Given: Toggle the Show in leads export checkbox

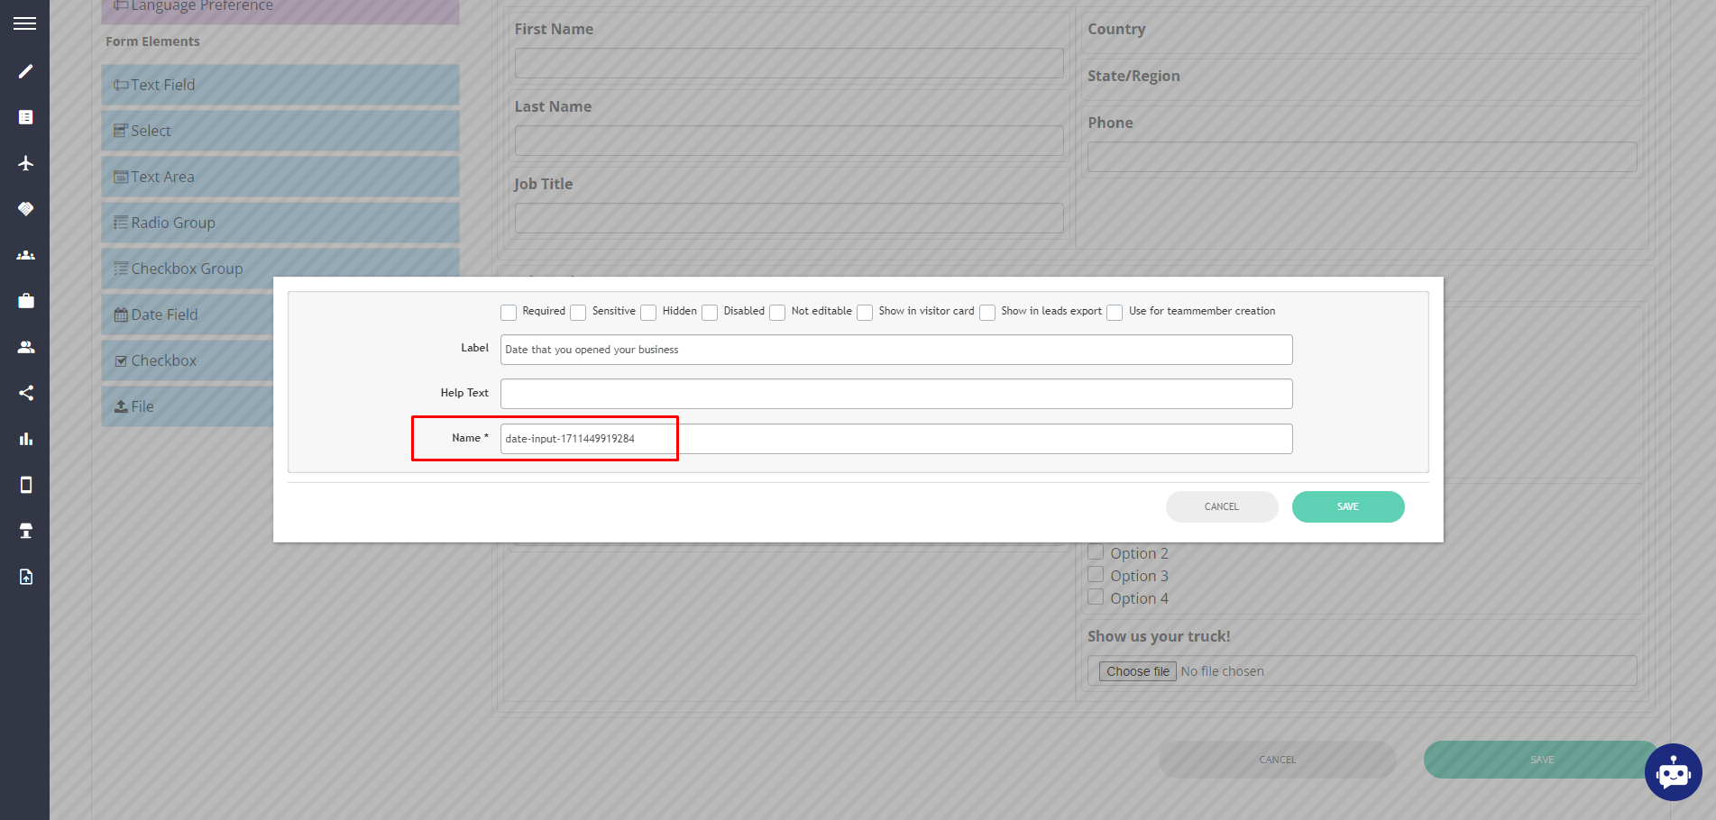Looking at the screenshot, I should tap(987, 312).
